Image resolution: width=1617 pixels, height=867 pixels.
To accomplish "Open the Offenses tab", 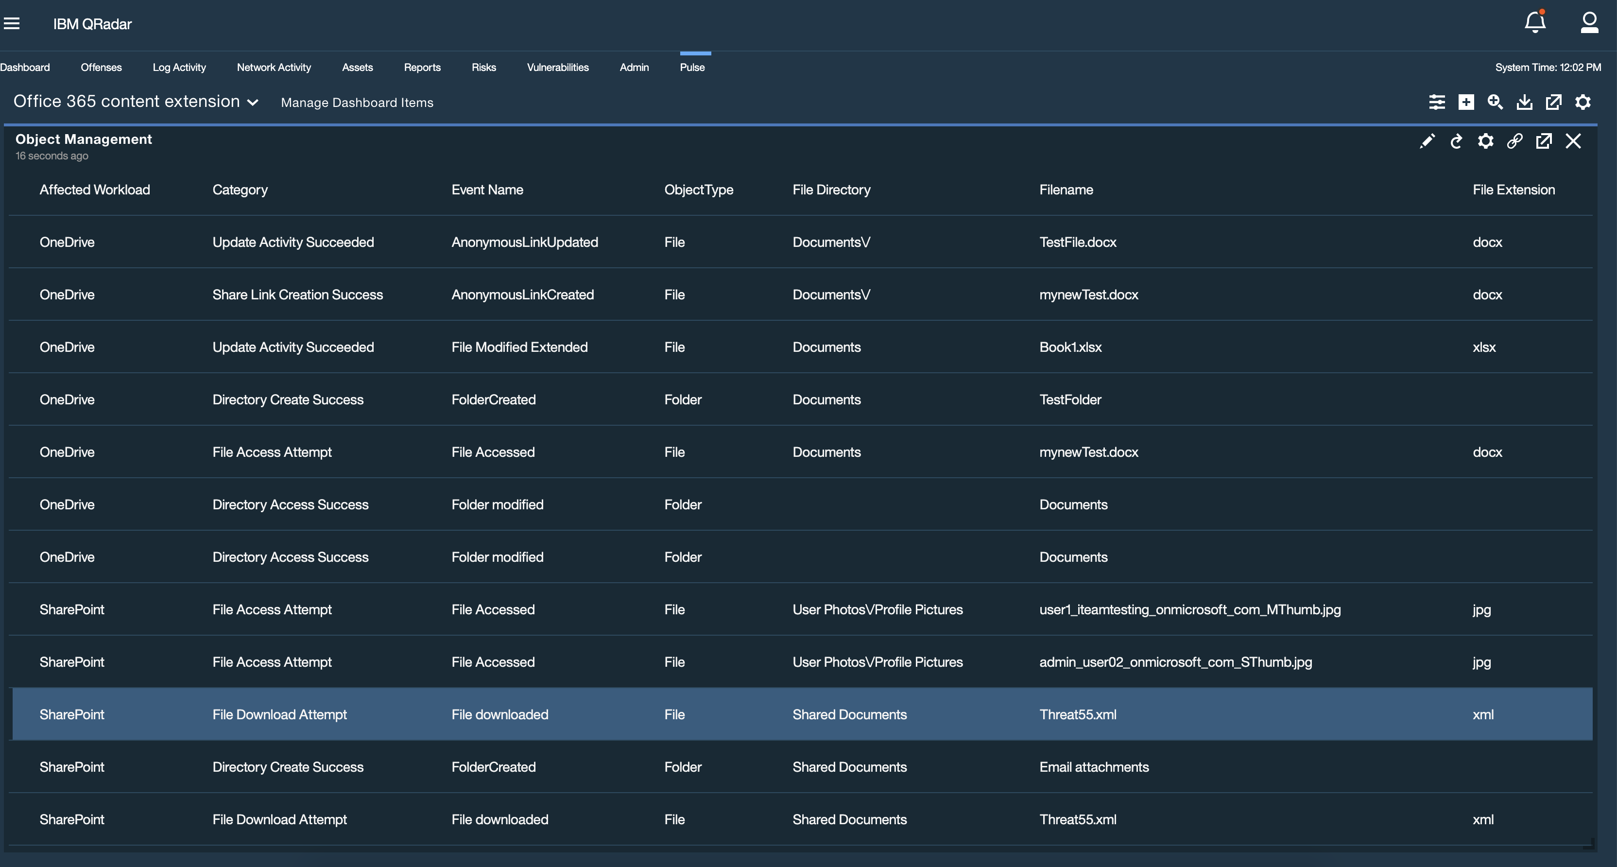I will 101,67.
